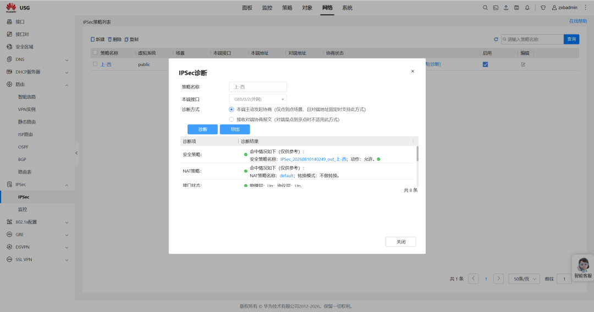
Task: Collapse the 路由 sidebar section
Action: [67, 85]
